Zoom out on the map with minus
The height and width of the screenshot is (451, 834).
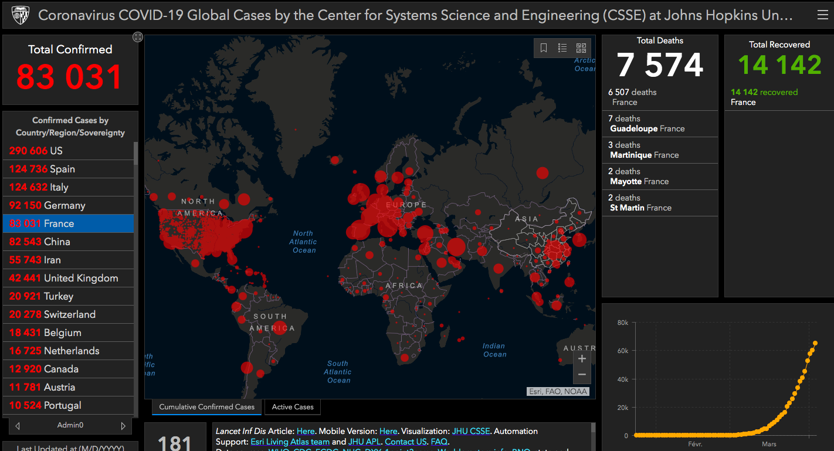tap(582, 375)
